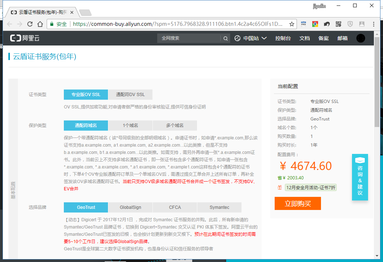
Task: Click the image extension icon
Action: 362,24
